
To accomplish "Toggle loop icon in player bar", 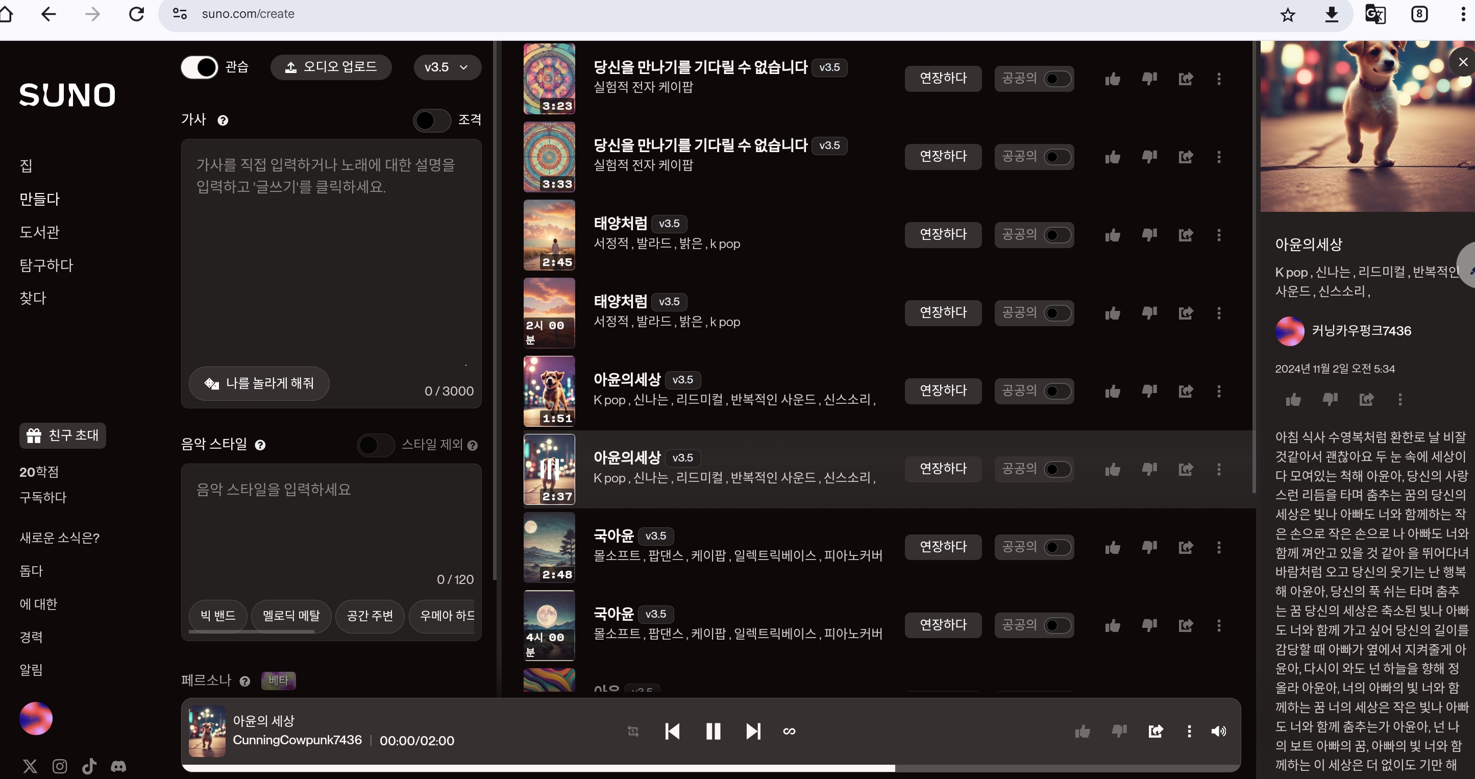I will coord(789,732).
